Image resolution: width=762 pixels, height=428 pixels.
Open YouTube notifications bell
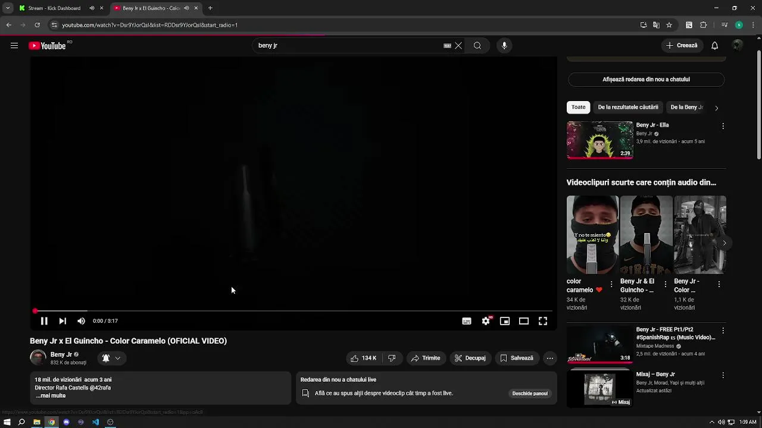pos(715,46)
